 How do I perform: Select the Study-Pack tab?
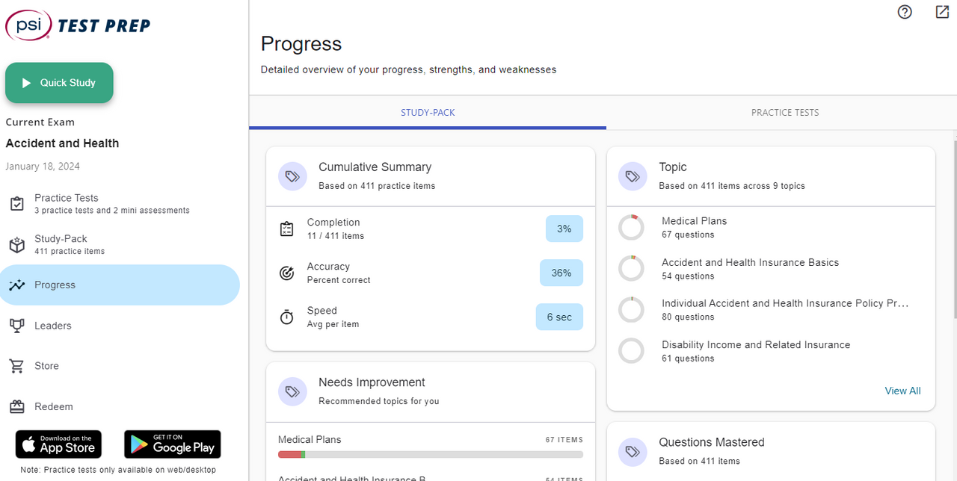click(x=428, y=113)
